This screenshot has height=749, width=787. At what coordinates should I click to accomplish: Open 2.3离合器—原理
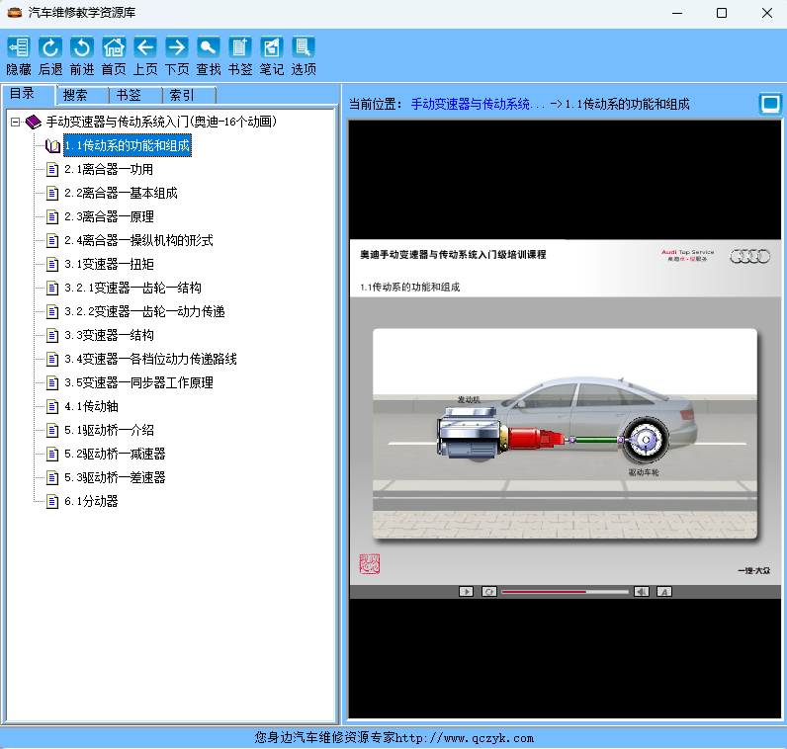109,216
